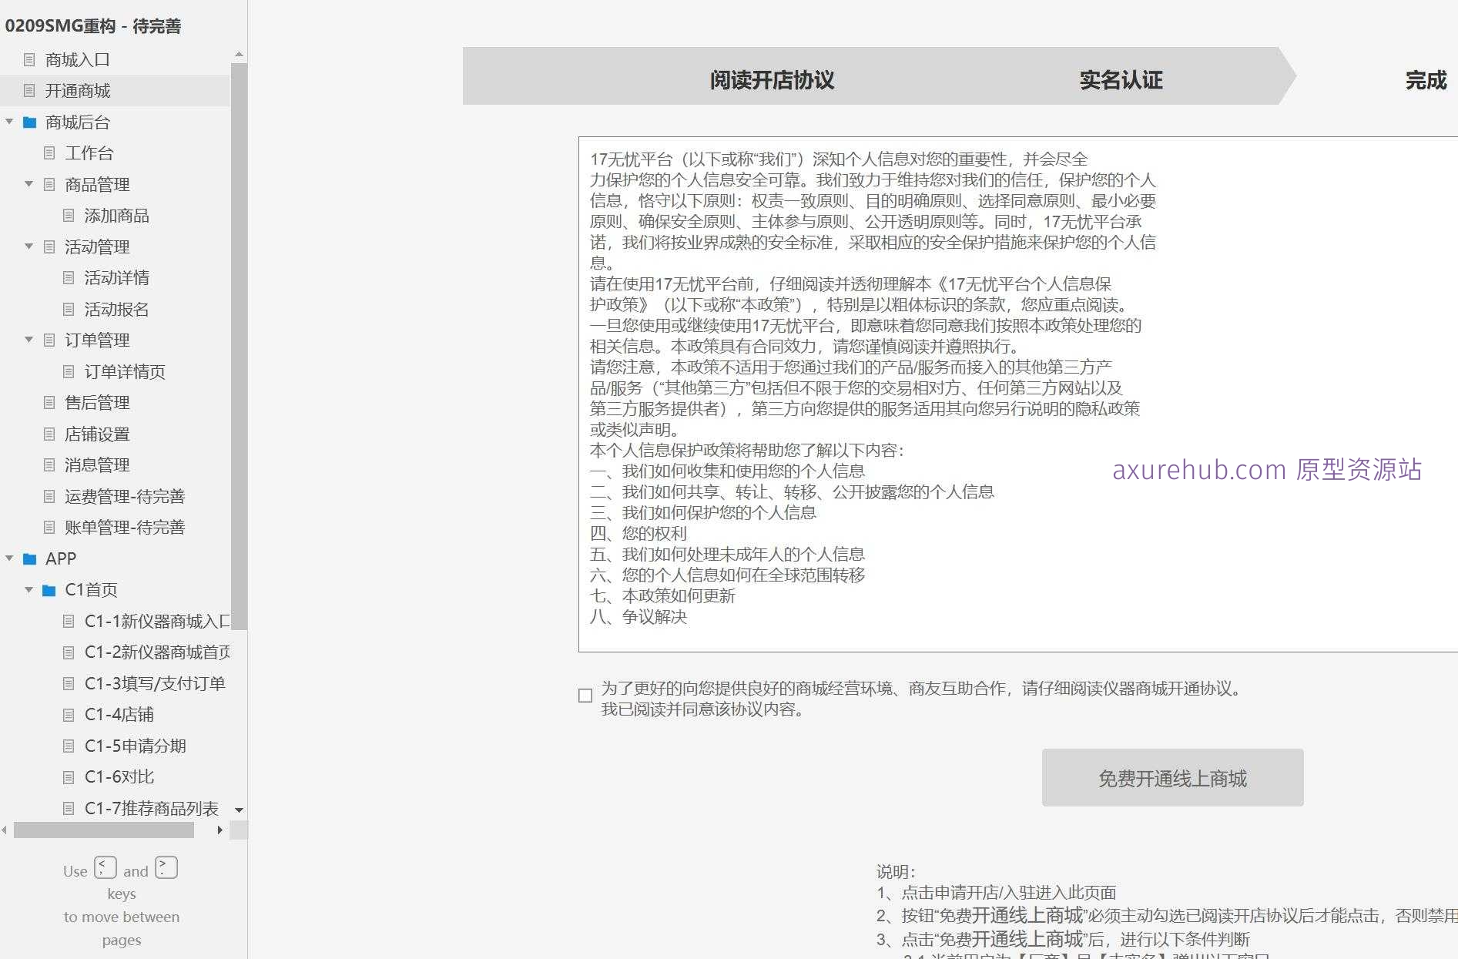Viewport: 1458px width, 959px height.
Task: Click inside the agreement text box
Action: click(x=1017, y=394)
